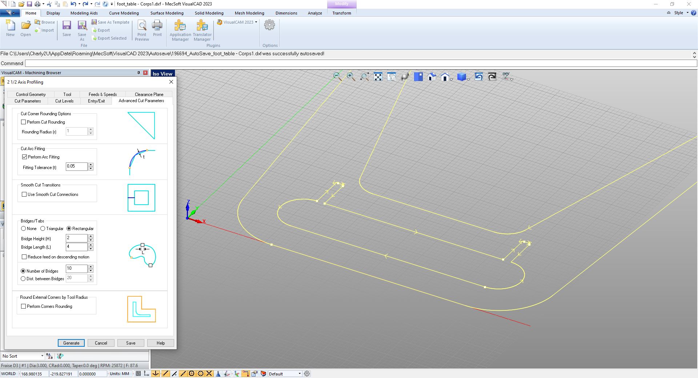Click the previous view blue arrow icon
The image size is (698, 378).
click(479, 77)
